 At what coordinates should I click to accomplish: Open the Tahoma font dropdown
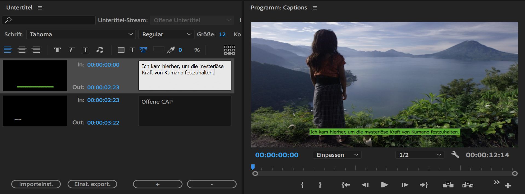click(x=81, y=34)
